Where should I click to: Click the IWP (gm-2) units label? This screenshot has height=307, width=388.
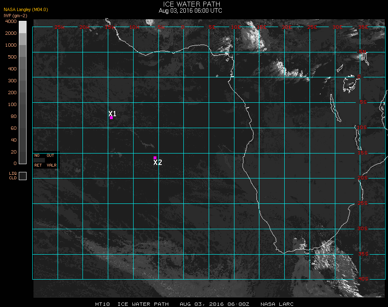[x=16, y=15]
